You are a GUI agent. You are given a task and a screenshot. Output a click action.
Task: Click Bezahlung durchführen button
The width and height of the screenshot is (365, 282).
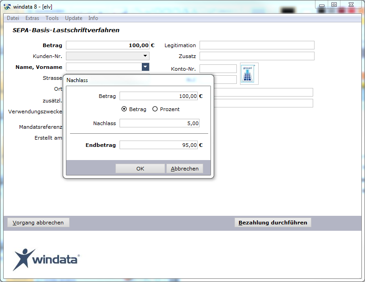tap(273, 223)
